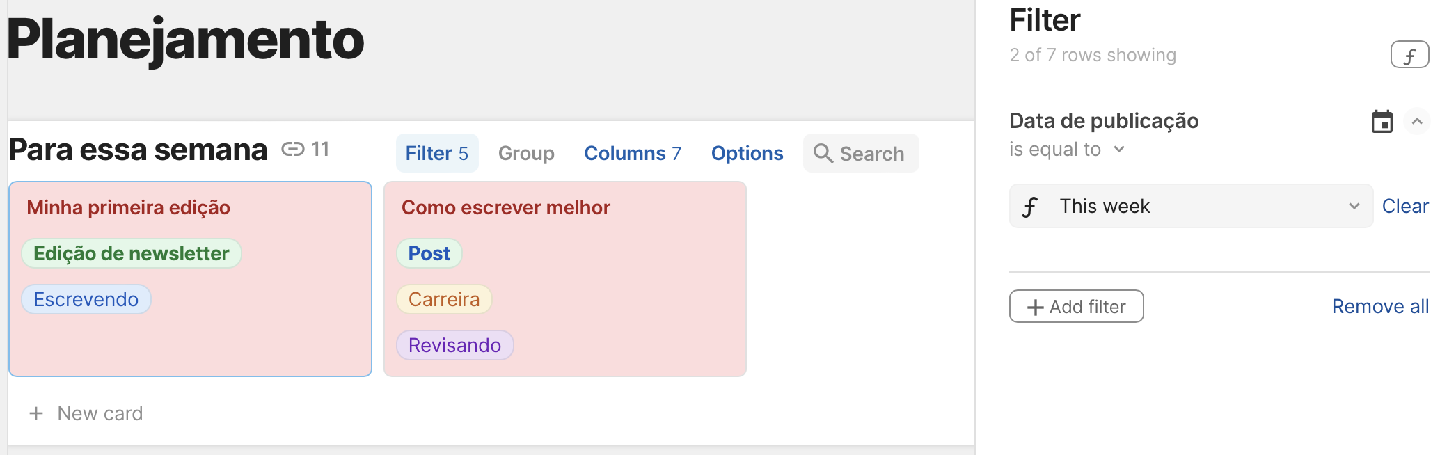Clear the This week filter value
Image resolution: width=1456 pixels, height=455 pixels.
[1404, 206]
